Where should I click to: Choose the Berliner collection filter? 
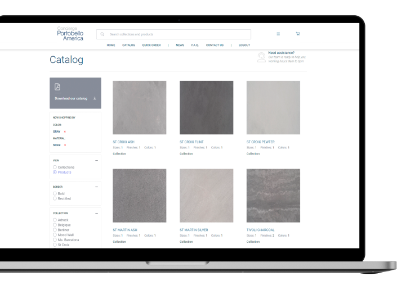pos(55,230)
